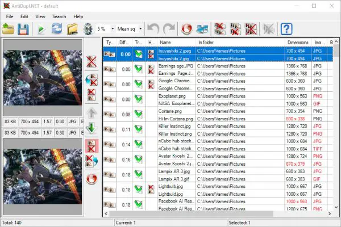The image size is (341, 227).
Task: Undo the last action in the toolbar
Action: tap(153, 29)
